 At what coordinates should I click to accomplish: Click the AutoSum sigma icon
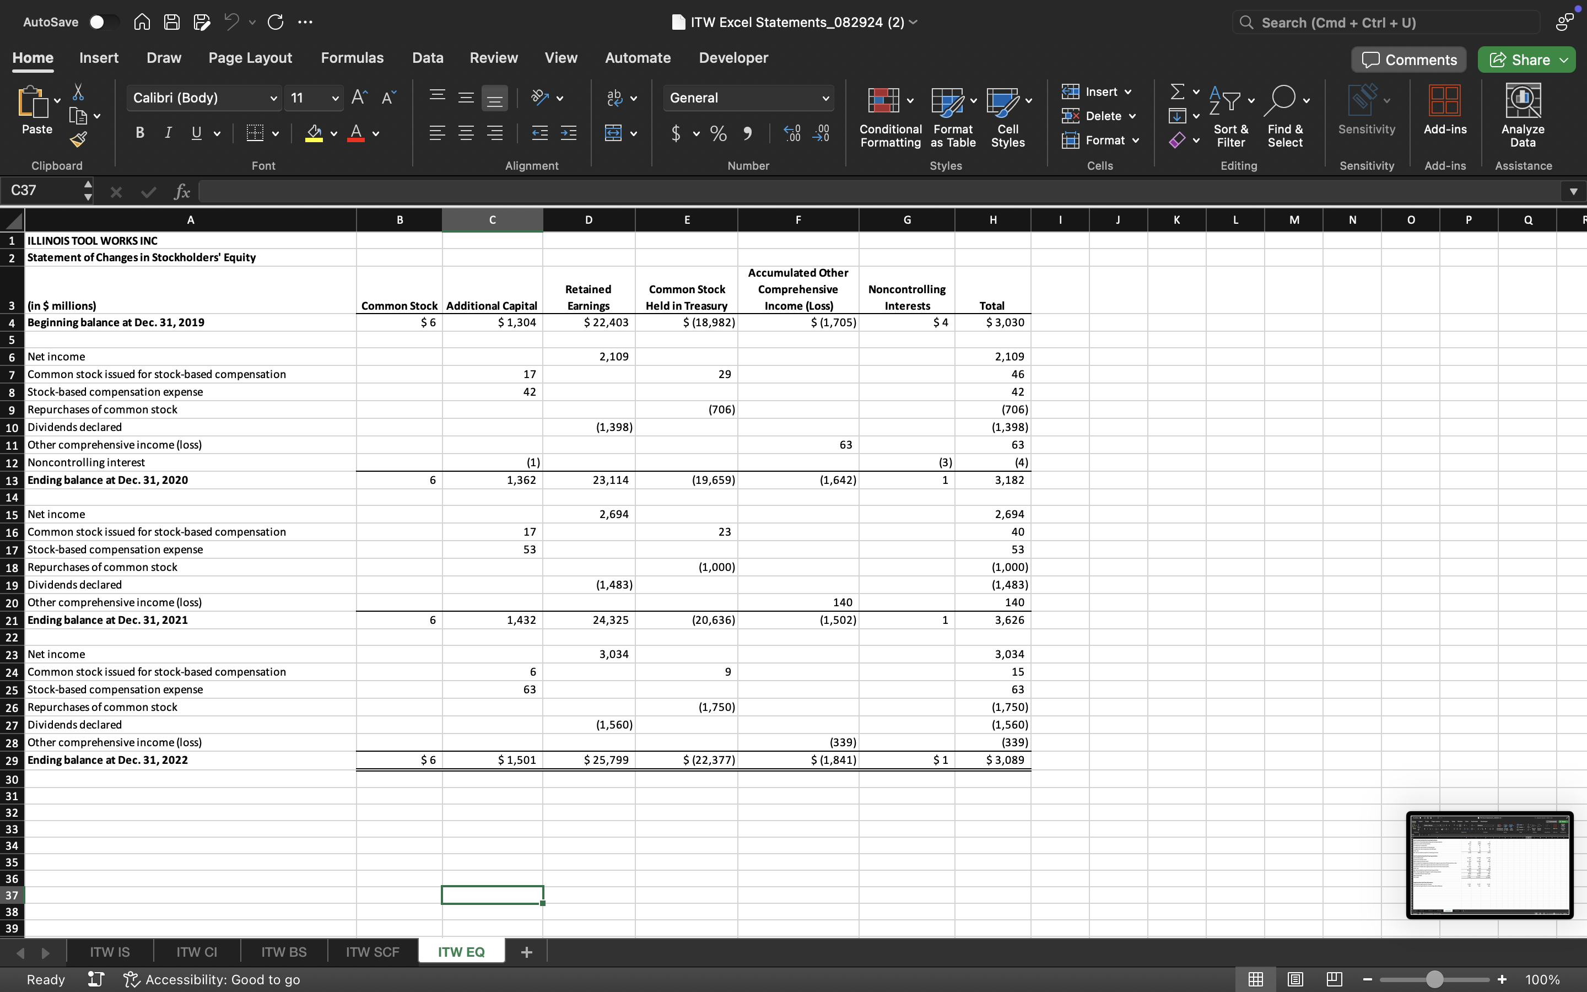click(x=1177, y=91)
